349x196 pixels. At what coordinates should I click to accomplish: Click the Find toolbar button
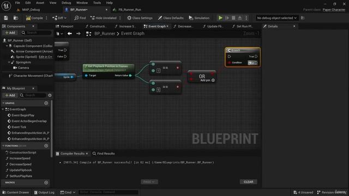click(x=80, y=18)
